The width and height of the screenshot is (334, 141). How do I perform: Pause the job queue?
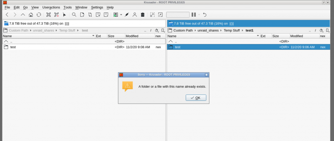[x=194, y=15]
